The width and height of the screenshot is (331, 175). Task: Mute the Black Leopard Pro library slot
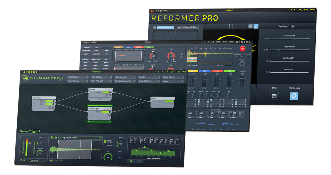click(x=155, y=27)
